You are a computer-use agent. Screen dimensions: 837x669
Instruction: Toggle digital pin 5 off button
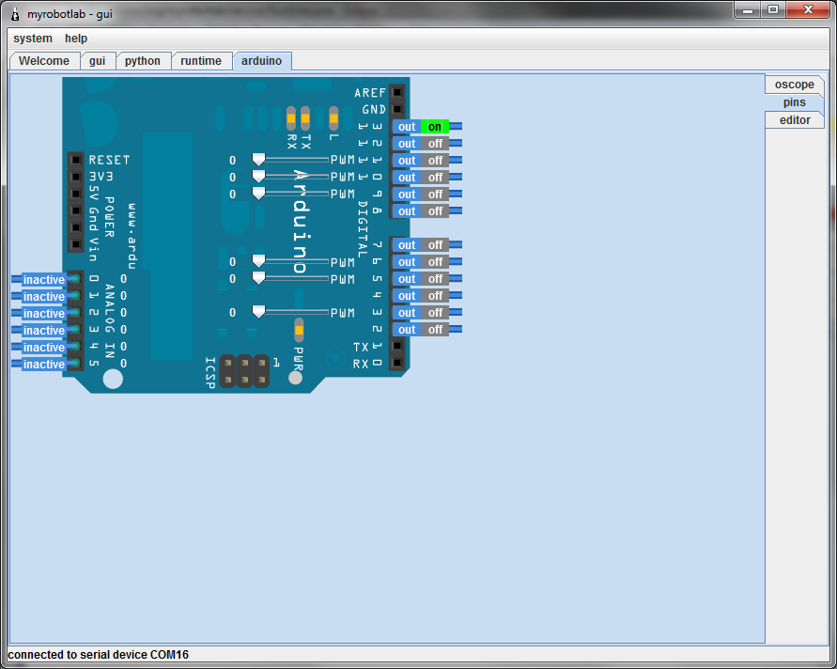pos(435,279)
